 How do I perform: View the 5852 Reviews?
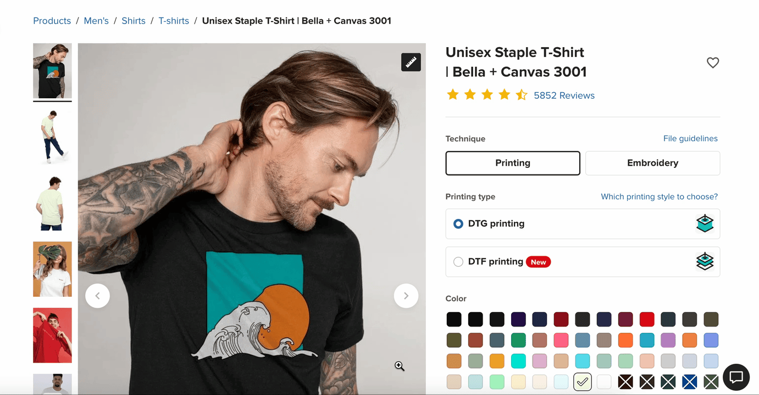[564, 95]
